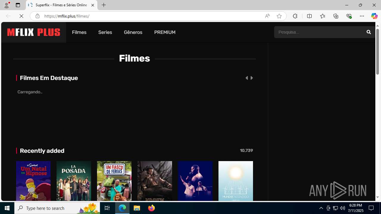Open the Gêneros menu
This screenshot has height=214, width=381.
point(133,32)
